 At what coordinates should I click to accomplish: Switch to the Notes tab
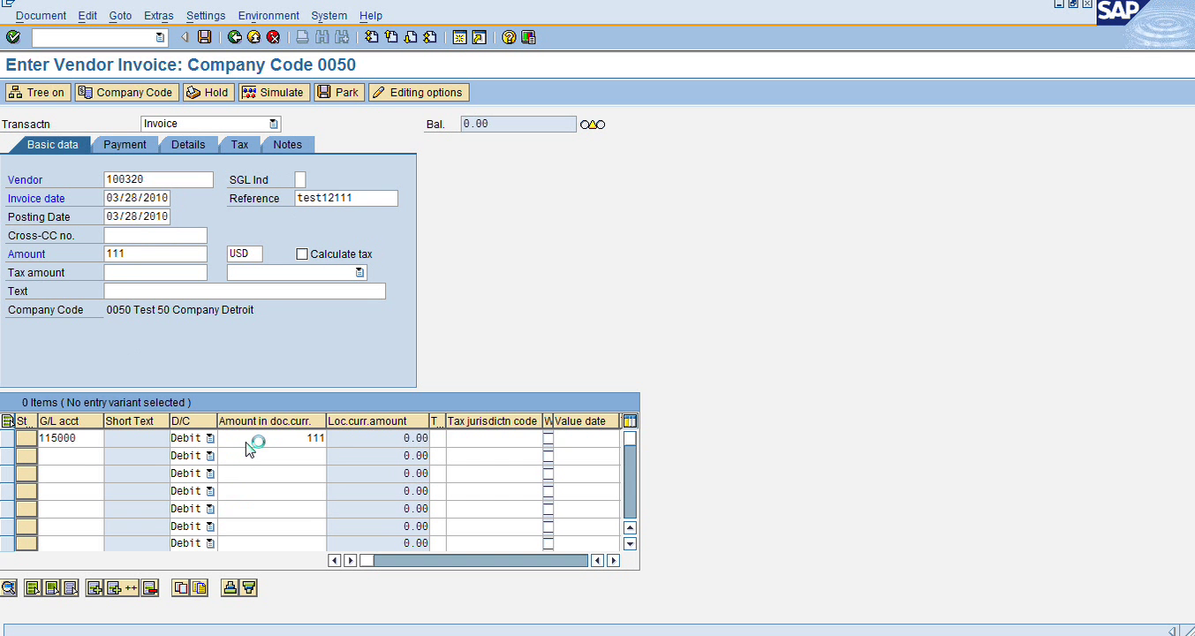pyautogui.click(x=287, y=145)
